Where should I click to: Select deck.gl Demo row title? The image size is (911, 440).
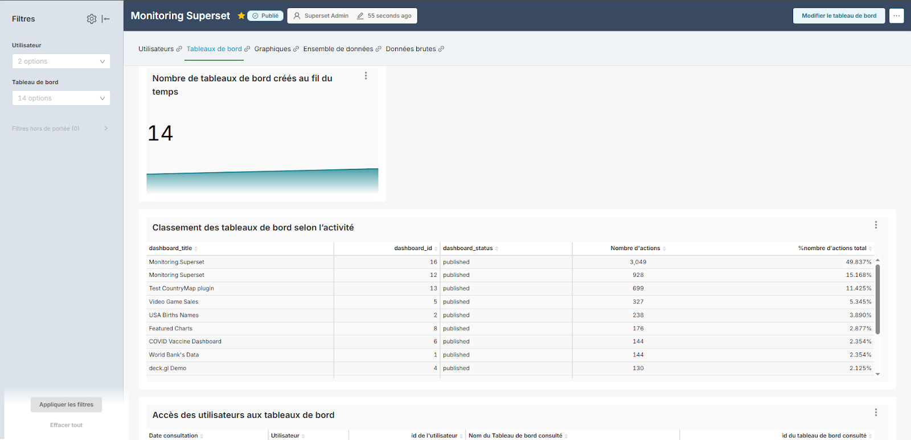(167, 368)
